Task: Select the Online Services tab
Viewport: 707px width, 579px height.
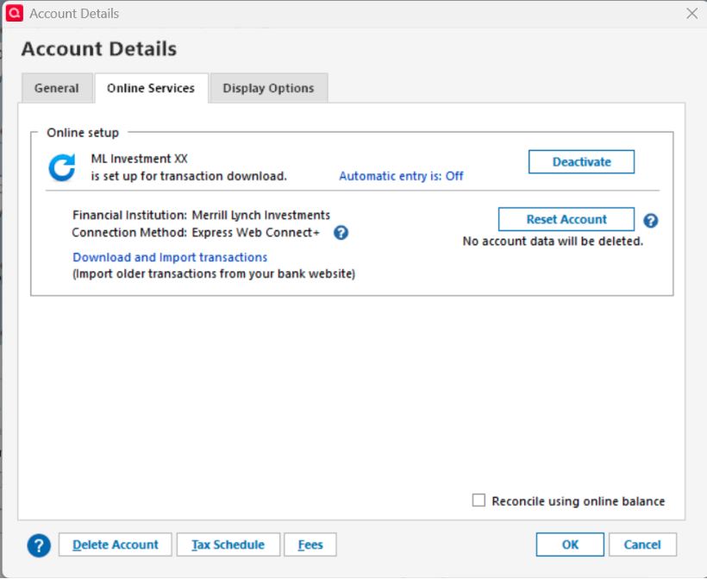Action: 151,88
